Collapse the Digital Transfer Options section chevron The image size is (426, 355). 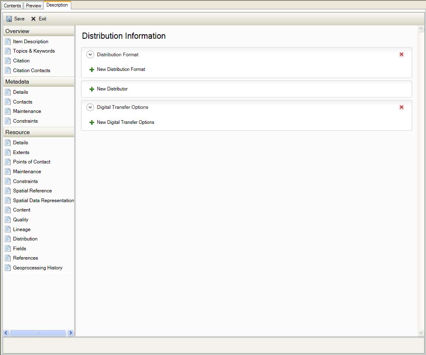[90, 107]
